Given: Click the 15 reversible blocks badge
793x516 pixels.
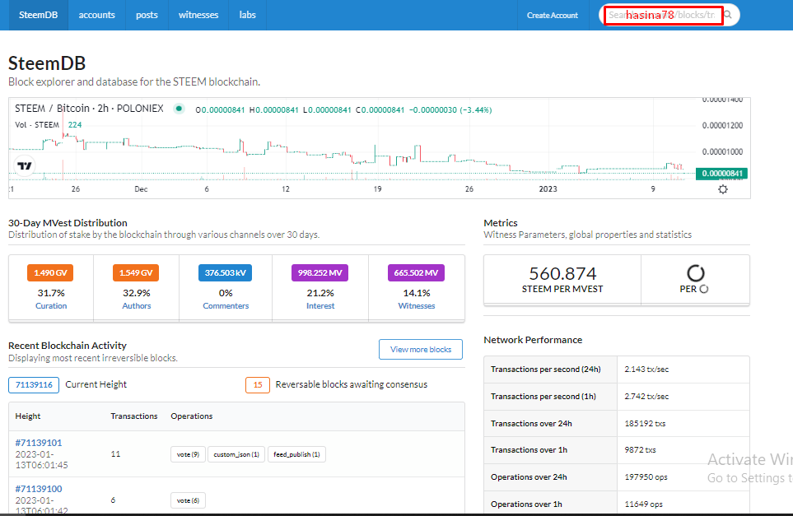Looking at the screenshot, I should pos(258,384).
